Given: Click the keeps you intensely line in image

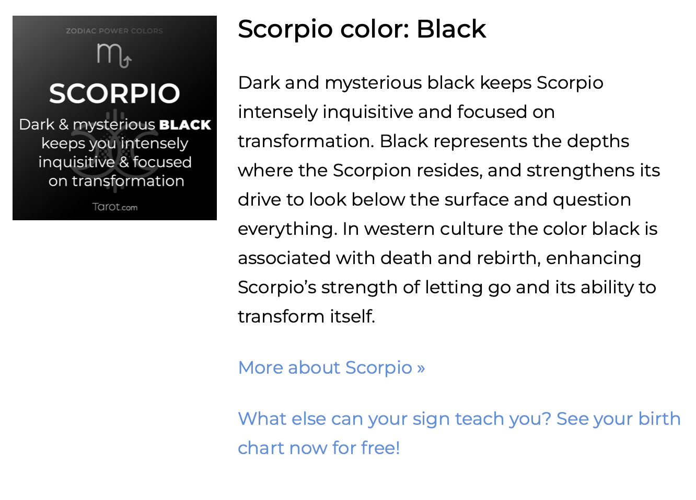Looking at the screenshot, I should (x=114, y=143).
